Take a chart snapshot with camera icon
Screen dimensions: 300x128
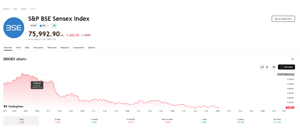(274, 67)
